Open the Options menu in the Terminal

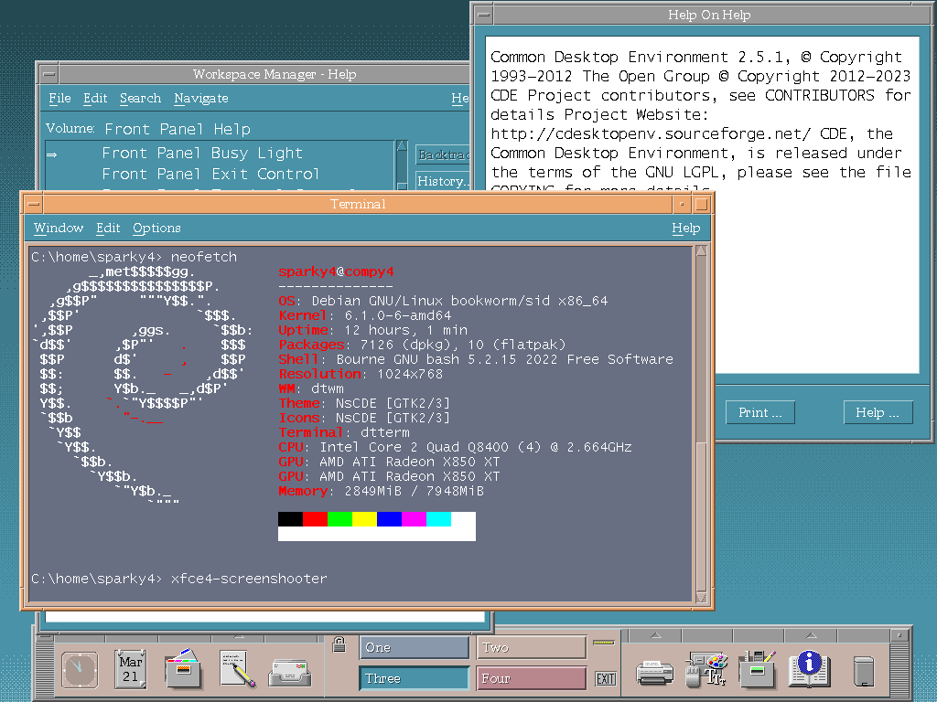[x=156, y=228]
